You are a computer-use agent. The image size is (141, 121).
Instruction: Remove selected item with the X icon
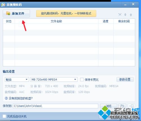[120, 15]
